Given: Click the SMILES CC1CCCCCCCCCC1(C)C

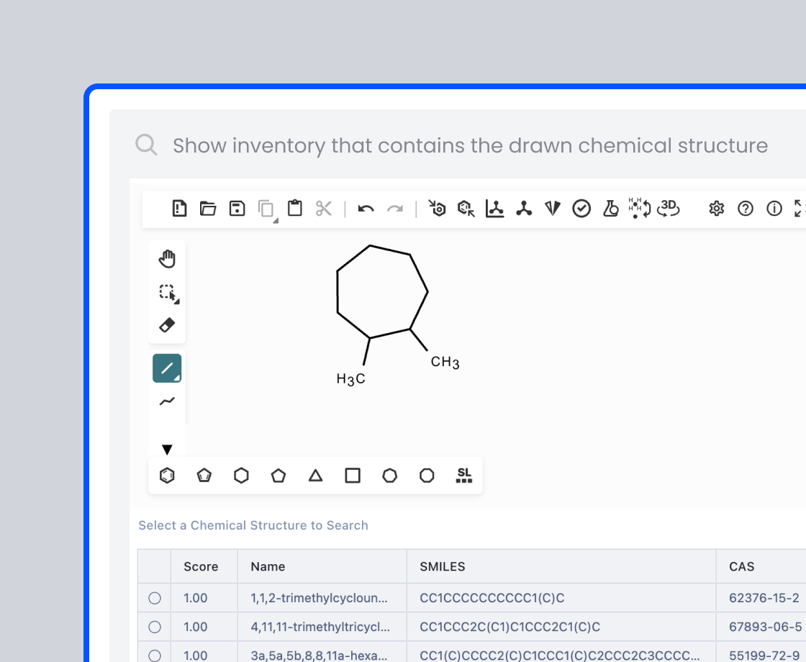Looking at the screenshot, I should click(x=492, y=598).
